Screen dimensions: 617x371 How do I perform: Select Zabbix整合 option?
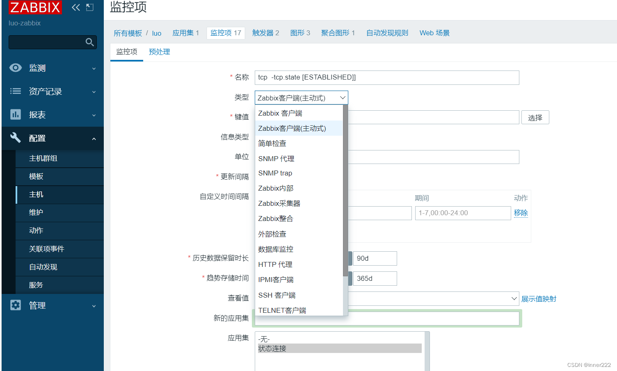[x=299, y=219]
